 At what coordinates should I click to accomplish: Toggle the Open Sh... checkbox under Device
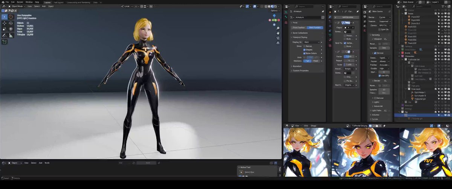point(380,29)
